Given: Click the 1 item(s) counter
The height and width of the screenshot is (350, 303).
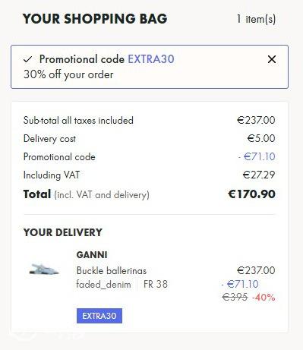Looking at the screenshot, I should point(256,19).
